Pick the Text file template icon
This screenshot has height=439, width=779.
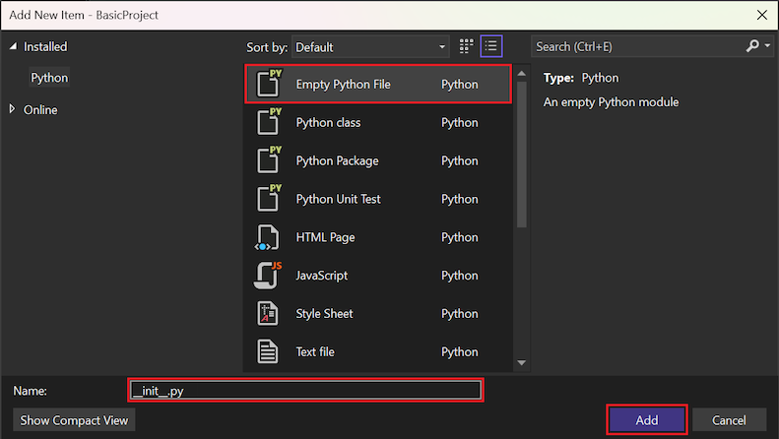pos(268,351)
